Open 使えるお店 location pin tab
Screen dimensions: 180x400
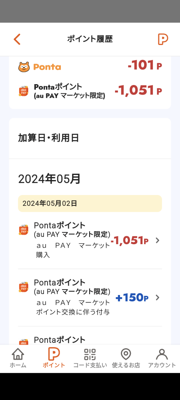click(126, 358)
